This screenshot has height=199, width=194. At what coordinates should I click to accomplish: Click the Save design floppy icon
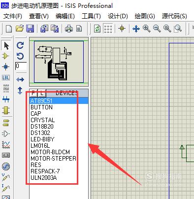tap(30, 29)
